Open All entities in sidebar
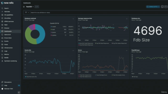This screenshot has width=168, height=94. tap(7, 18)
